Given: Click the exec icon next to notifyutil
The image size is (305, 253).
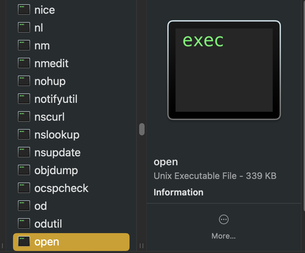Looking at the screenshot, I should pos(24,99).
